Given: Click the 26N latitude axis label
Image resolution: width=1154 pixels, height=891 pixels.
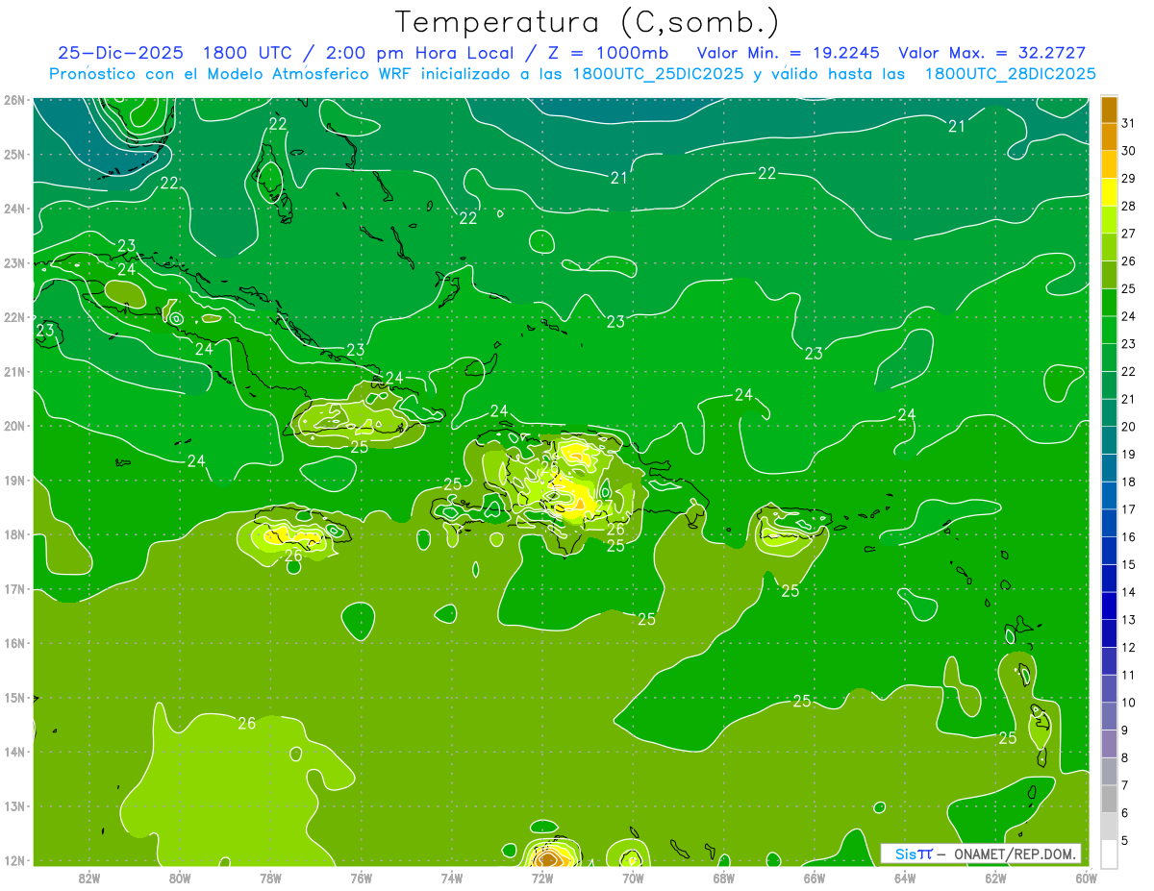Looking at the screenshot, I should pyautogui.click(x=14, y=100).
